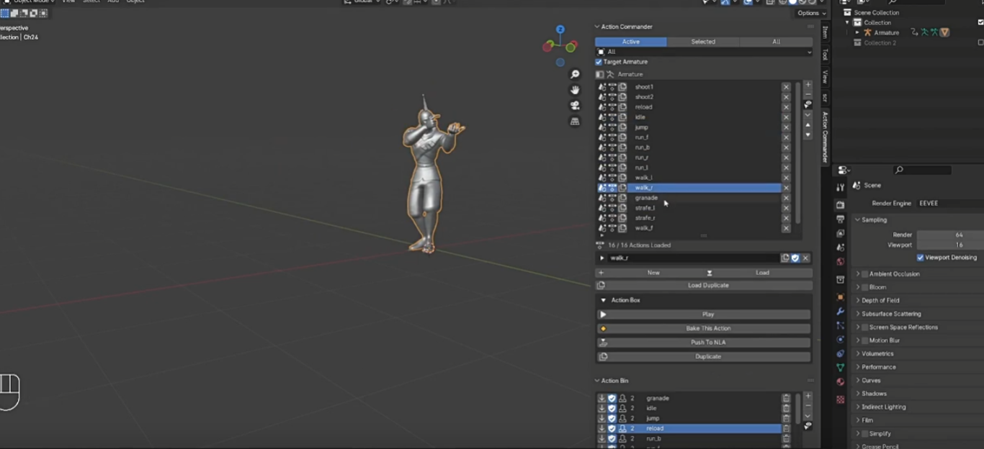Enable the Bloom checkbox
Screen dimensions: 984x449
(x=865, y=287)
